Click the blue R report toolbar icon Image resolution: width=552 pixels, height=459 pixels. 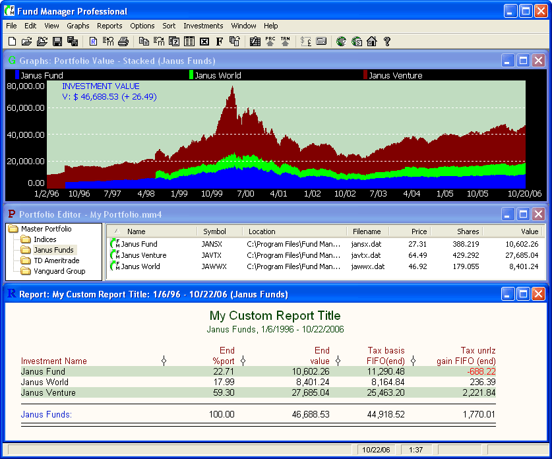(93, 42)
